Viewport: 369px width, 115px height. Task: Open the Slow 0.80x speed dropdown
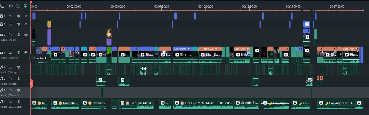click(189, 49)
